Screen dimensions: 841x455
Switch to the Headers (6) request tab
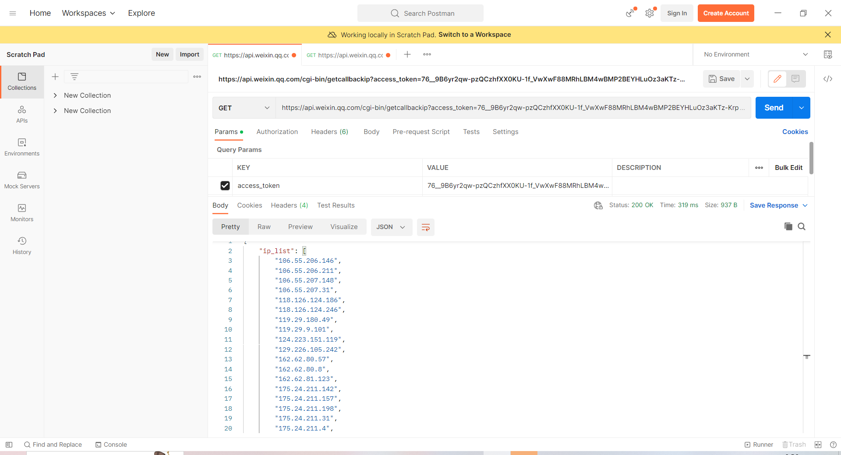coord(329,132)
